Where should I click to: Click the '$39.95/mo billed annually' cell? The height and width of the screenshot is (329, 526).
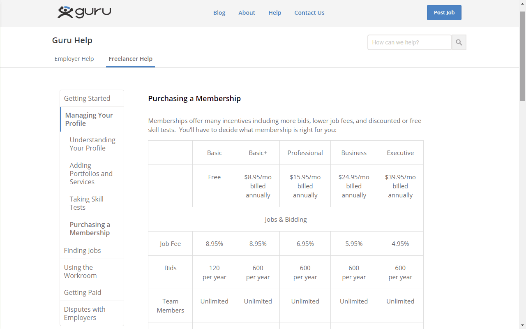400,186
